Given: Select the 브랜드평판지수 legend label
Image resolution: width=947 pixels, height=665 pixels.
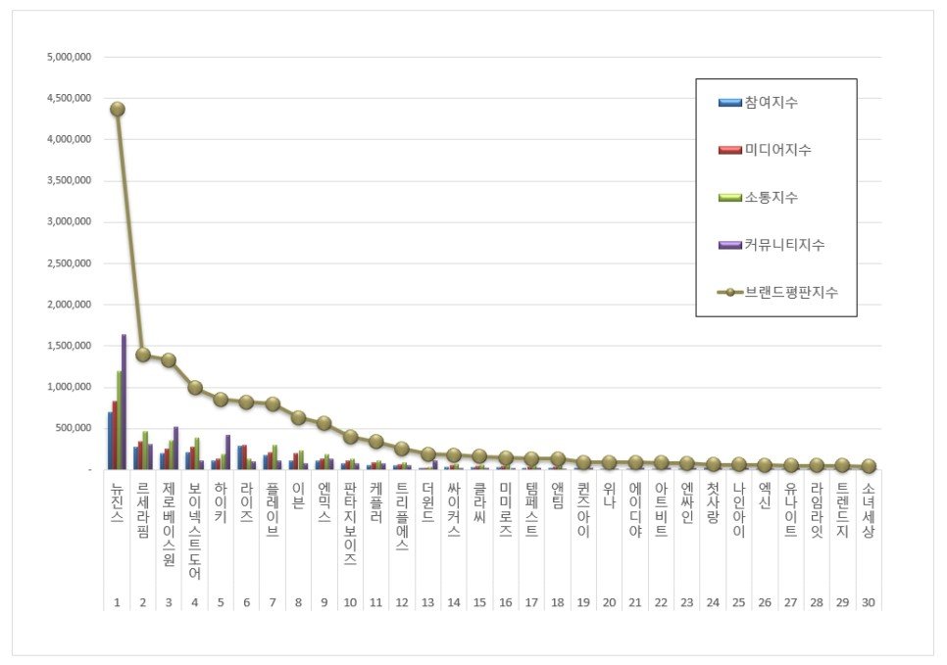Looking at the screenshot, I should (791, 292).
